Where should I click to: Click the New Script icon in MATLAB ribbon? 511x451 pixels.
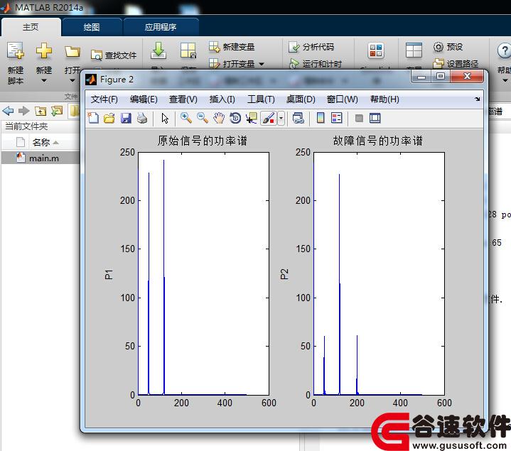coord(16,51)
